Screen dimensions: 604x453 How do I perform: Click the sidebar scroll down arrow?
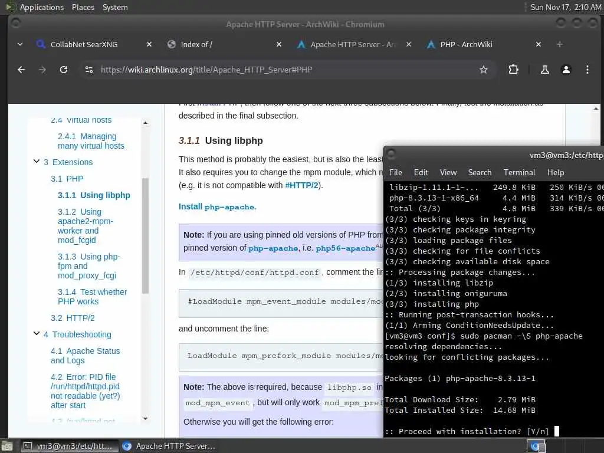pyautogui.click(x=145, y=418)
